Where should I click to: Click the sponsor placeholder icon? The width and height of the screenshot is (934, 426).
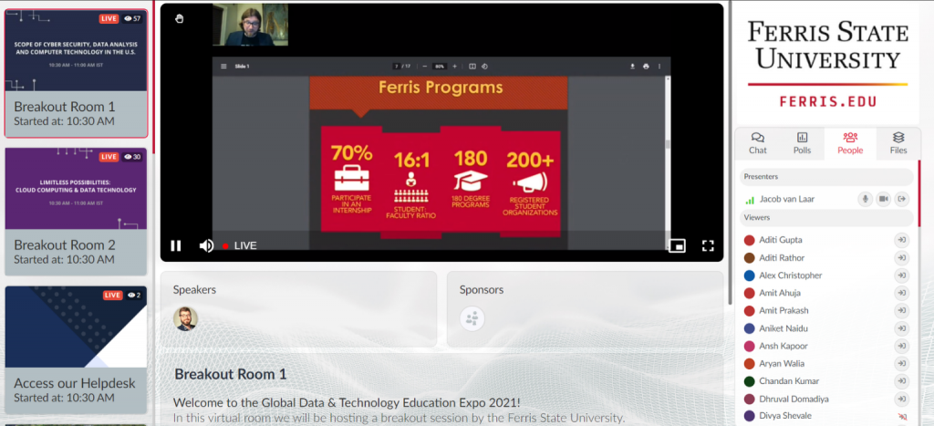pyautogui.click(x=472, y=318)
